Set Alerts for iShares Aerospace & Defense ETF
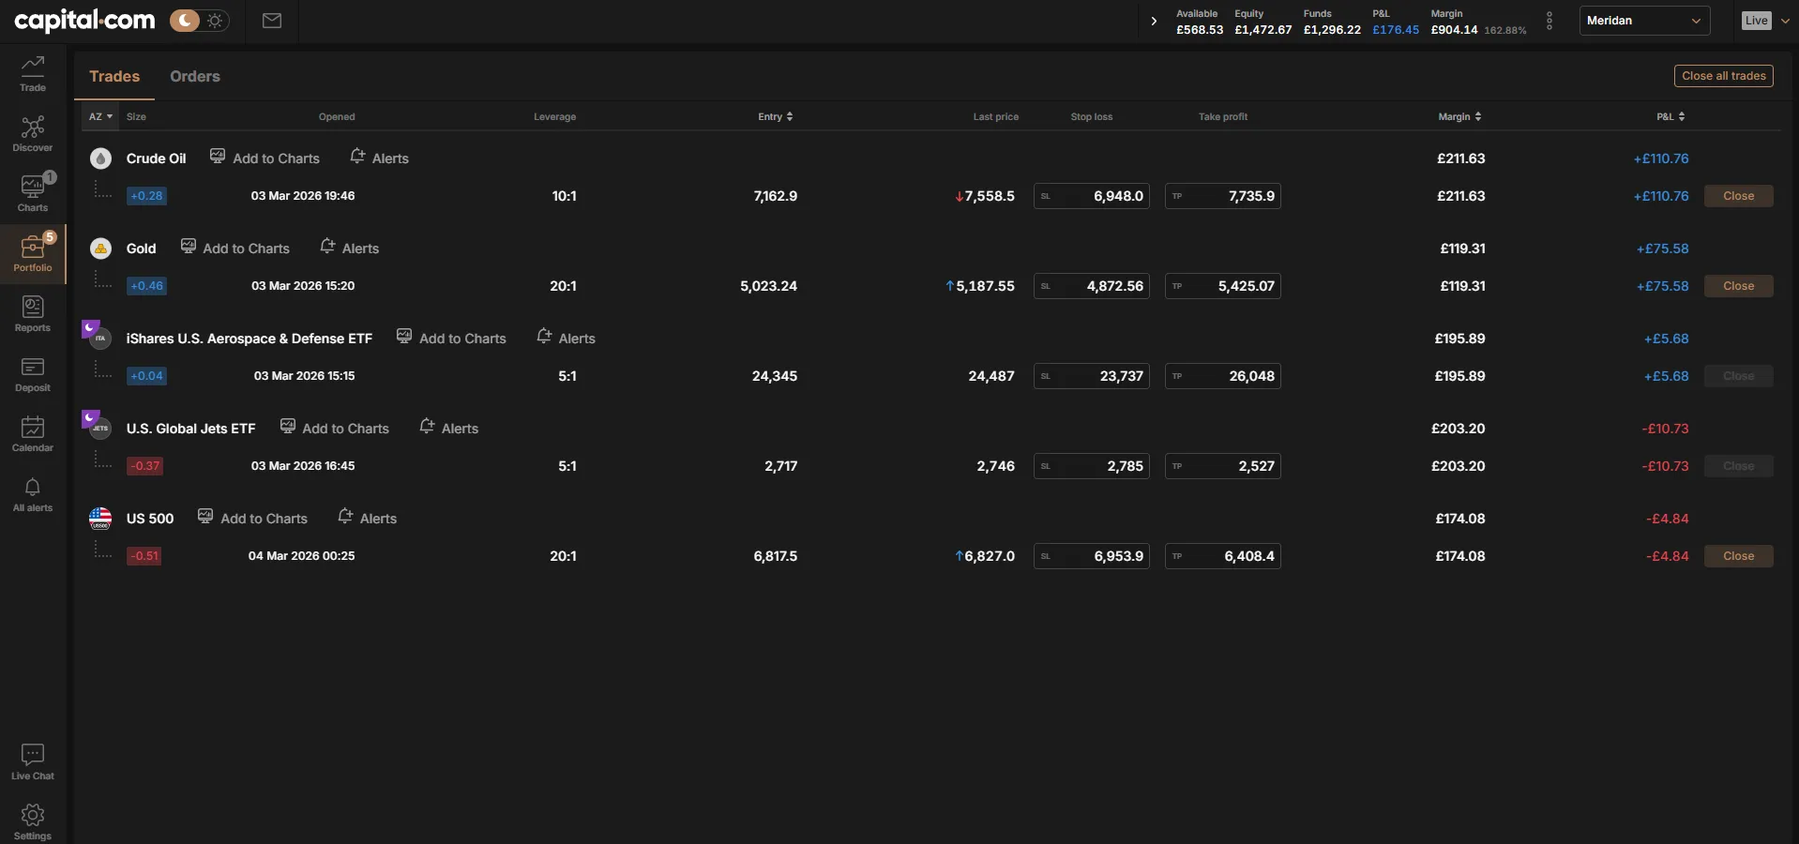1799x844 pixels. [x=566, y=338]
